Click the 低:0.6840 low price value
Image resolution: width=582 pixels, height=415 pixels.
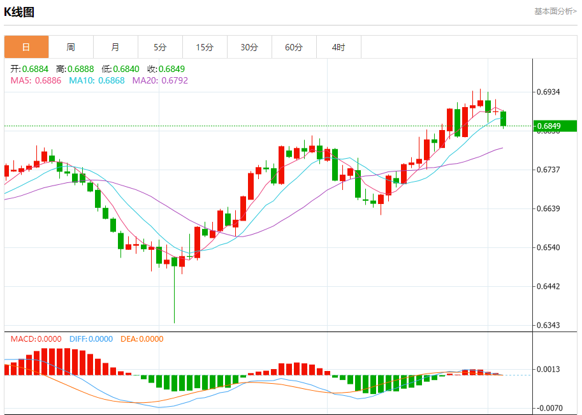pyautogui.click(x=120, y=69)
